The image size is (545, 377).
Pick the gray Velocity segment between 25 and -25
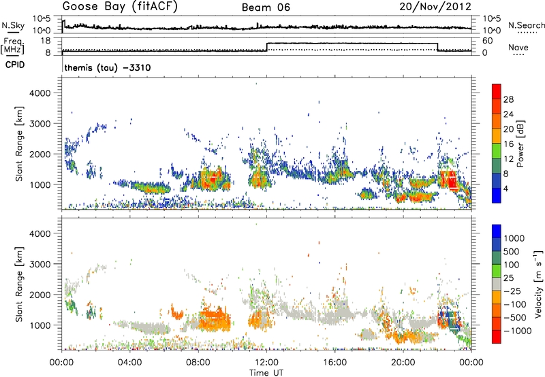(x=497, y=284)
